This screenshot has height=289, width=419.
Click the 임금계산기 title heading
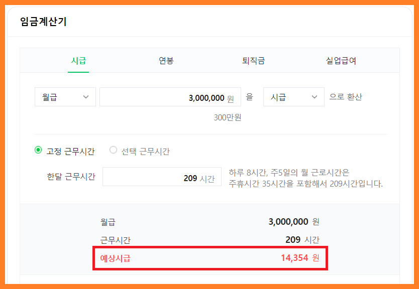pos(43,22)
